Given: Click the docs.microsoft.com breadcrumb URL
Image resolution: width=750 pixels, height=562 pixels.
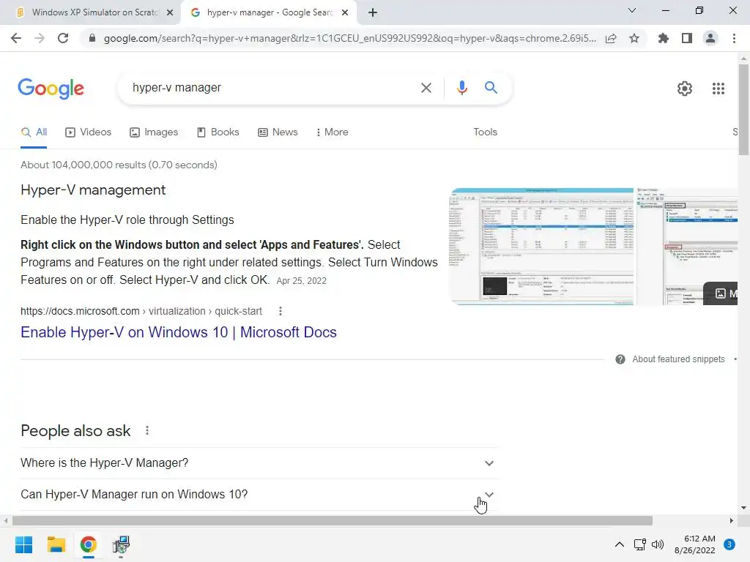Looking at the screenshot, I should coord(141,311).
